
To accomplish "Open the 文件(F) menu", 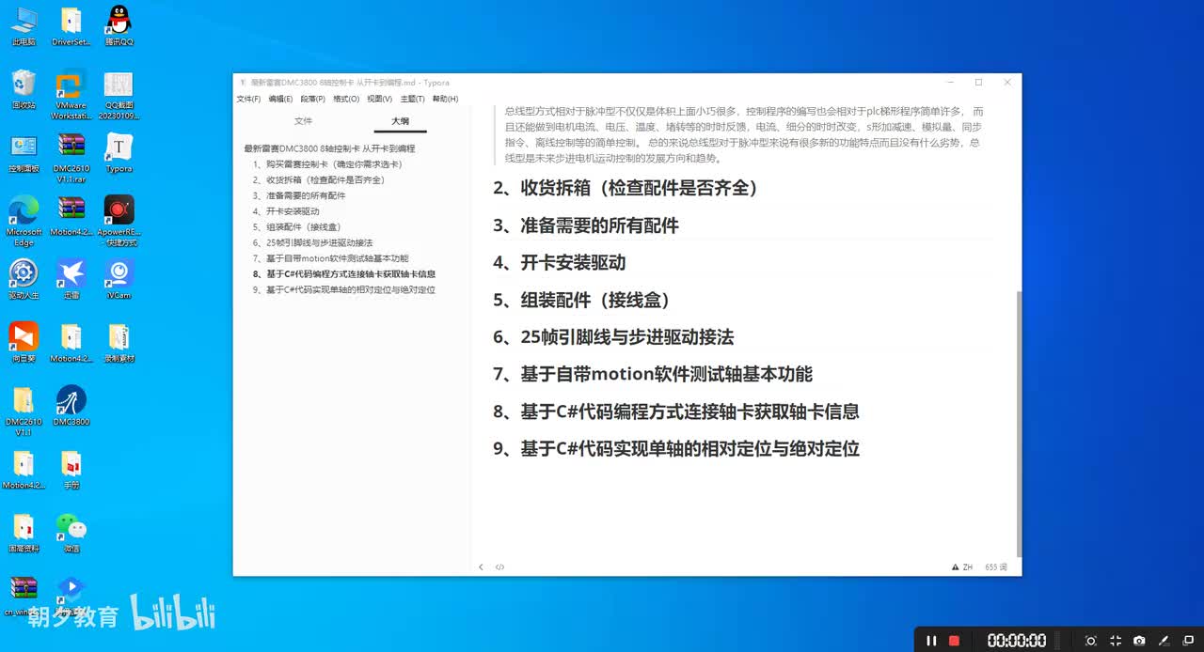I will coord(248,99).
